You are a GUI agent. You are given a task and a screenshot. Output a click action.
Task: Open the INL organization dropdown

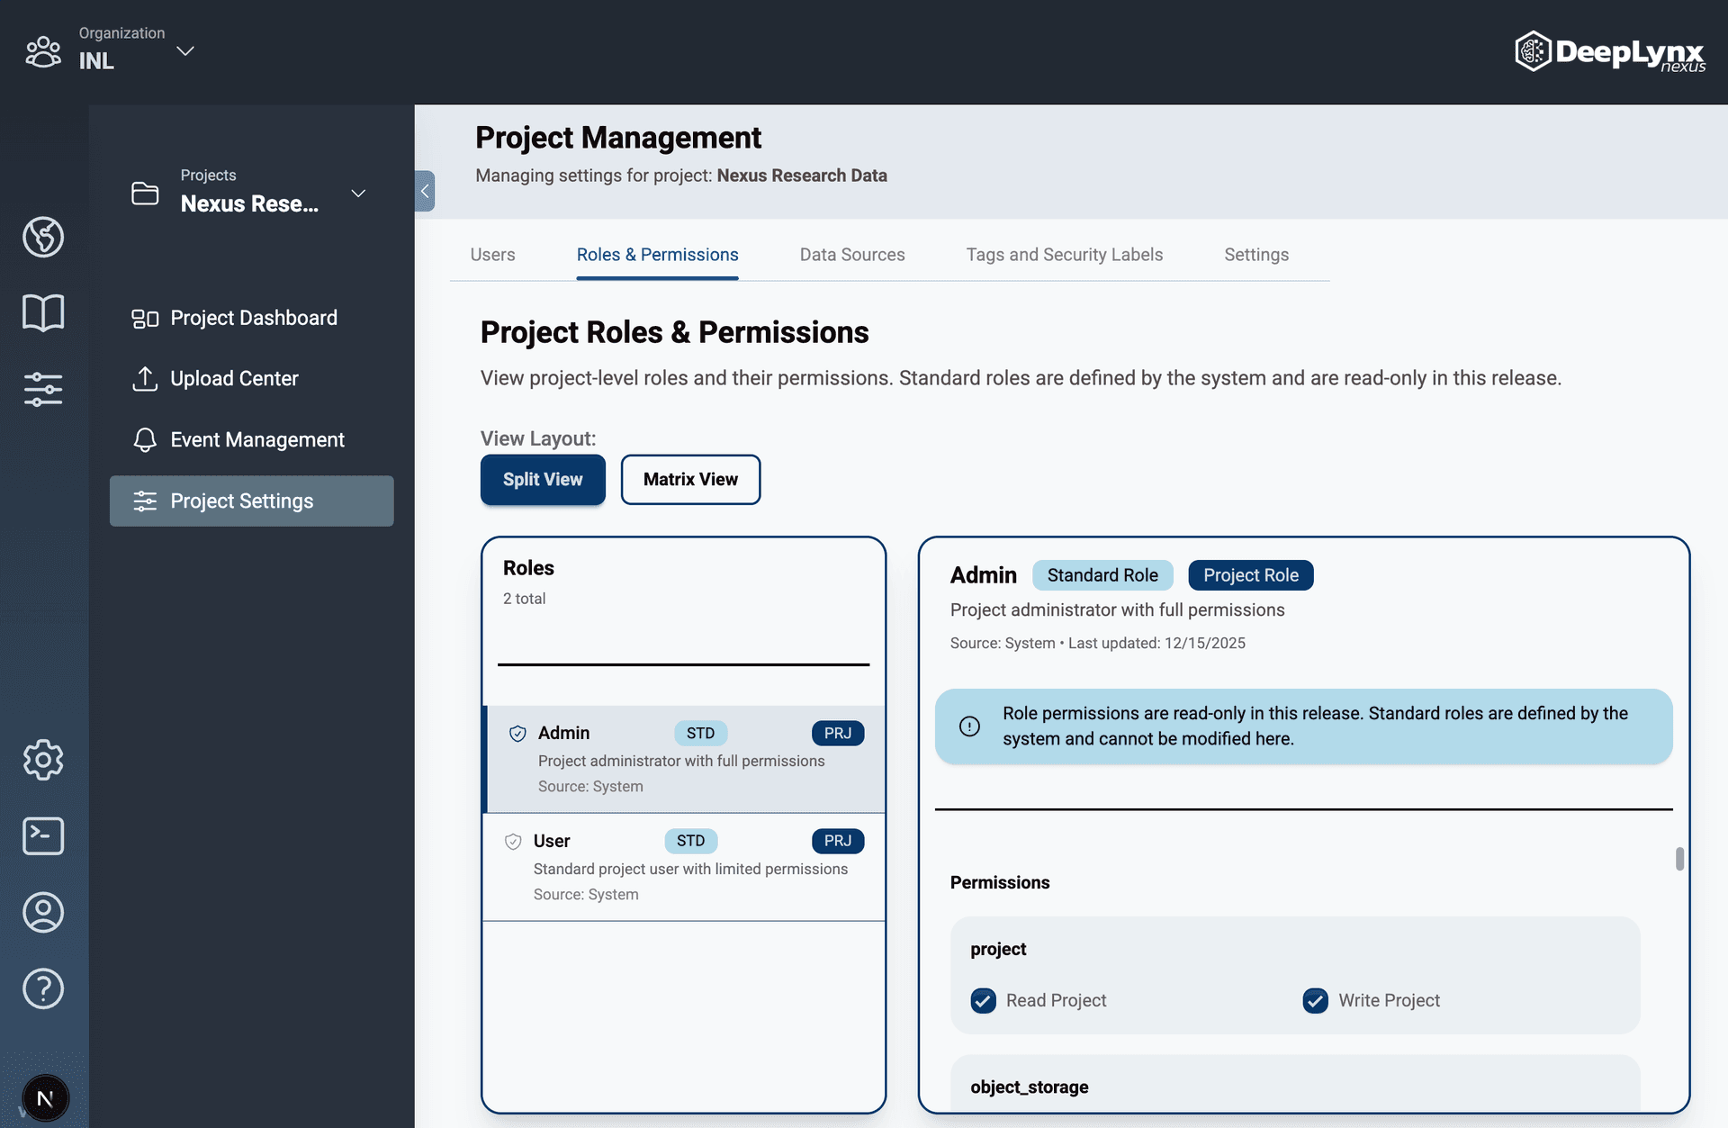point(184,51)
